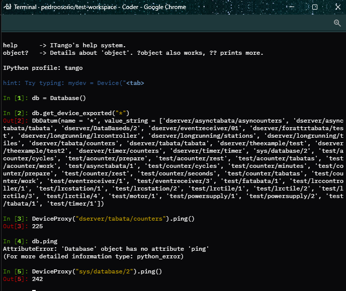Click the 'db.get_device_exported("*")' command
The width and height of the screenshot is (346, 291).
80,113
